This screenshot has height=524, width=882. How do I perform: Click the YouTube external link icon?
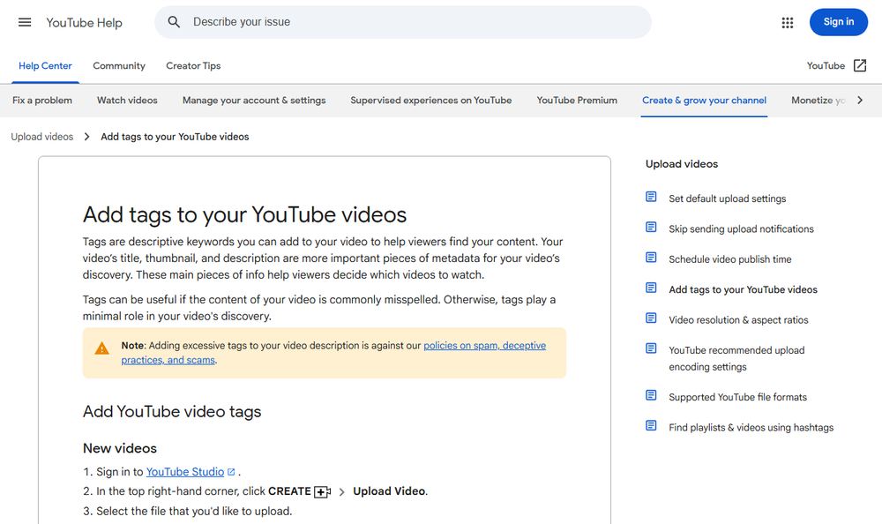tap(859, 66)
